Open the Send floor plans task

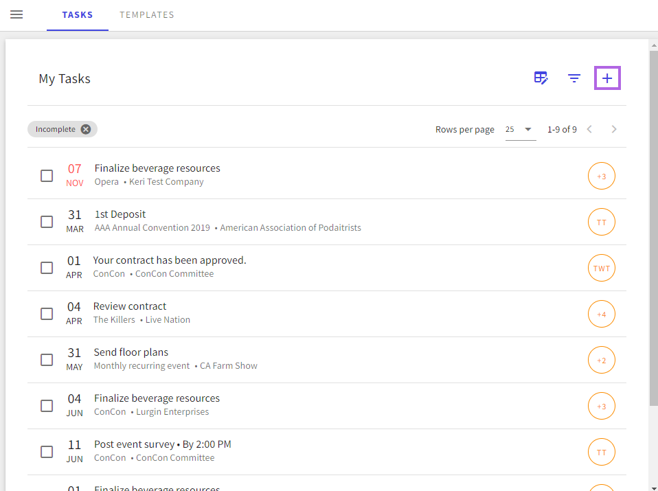click(x=131, y=352)
